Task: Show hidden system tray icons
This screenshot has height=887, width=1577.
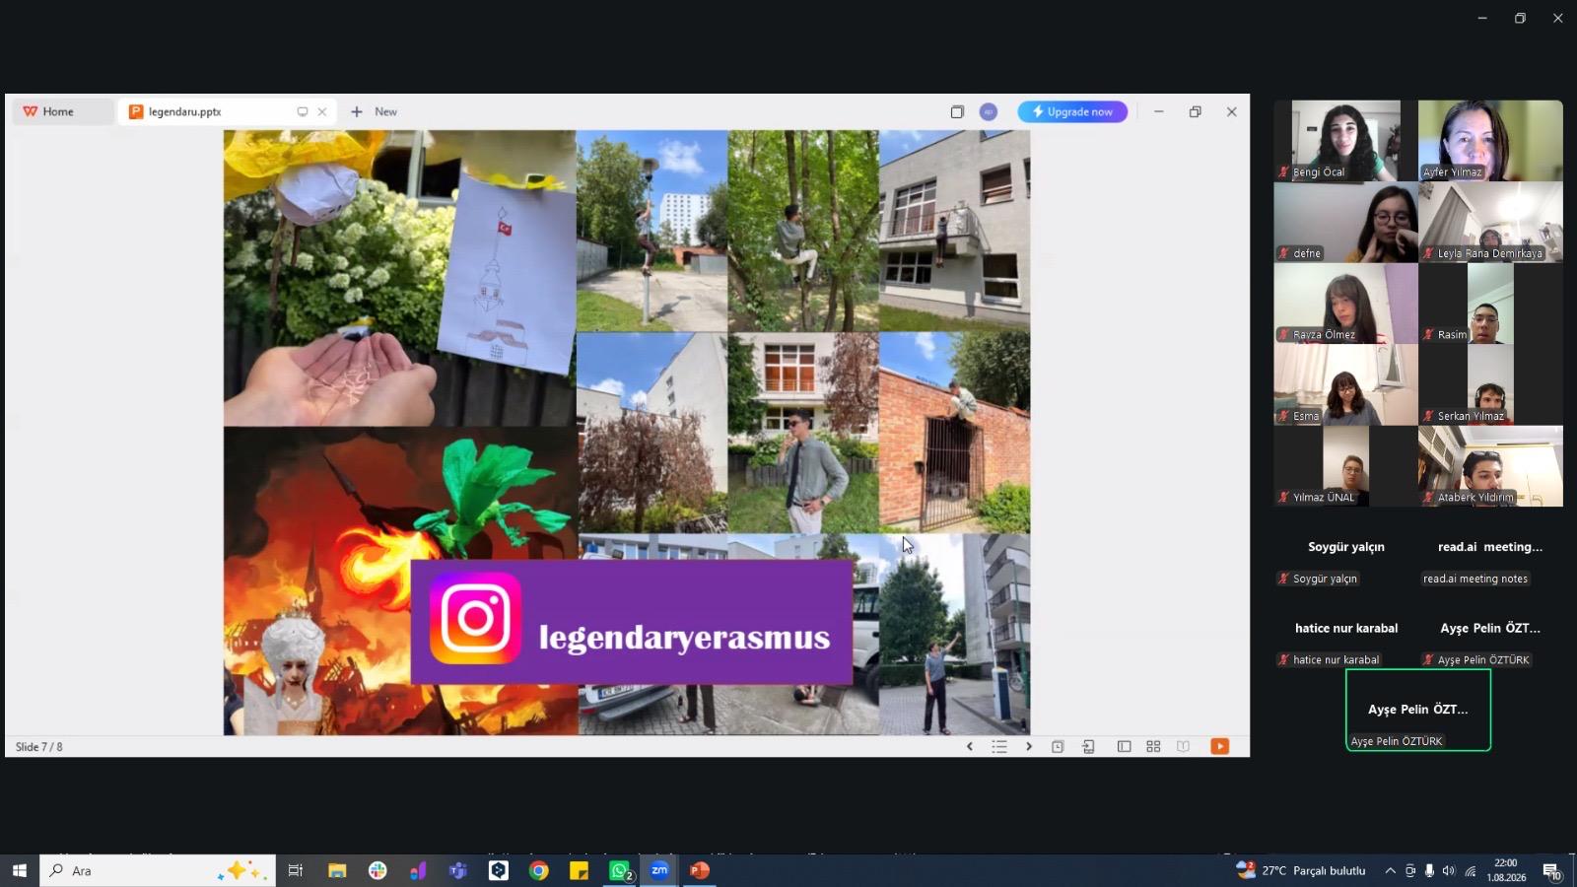Action: [1390, 870]
